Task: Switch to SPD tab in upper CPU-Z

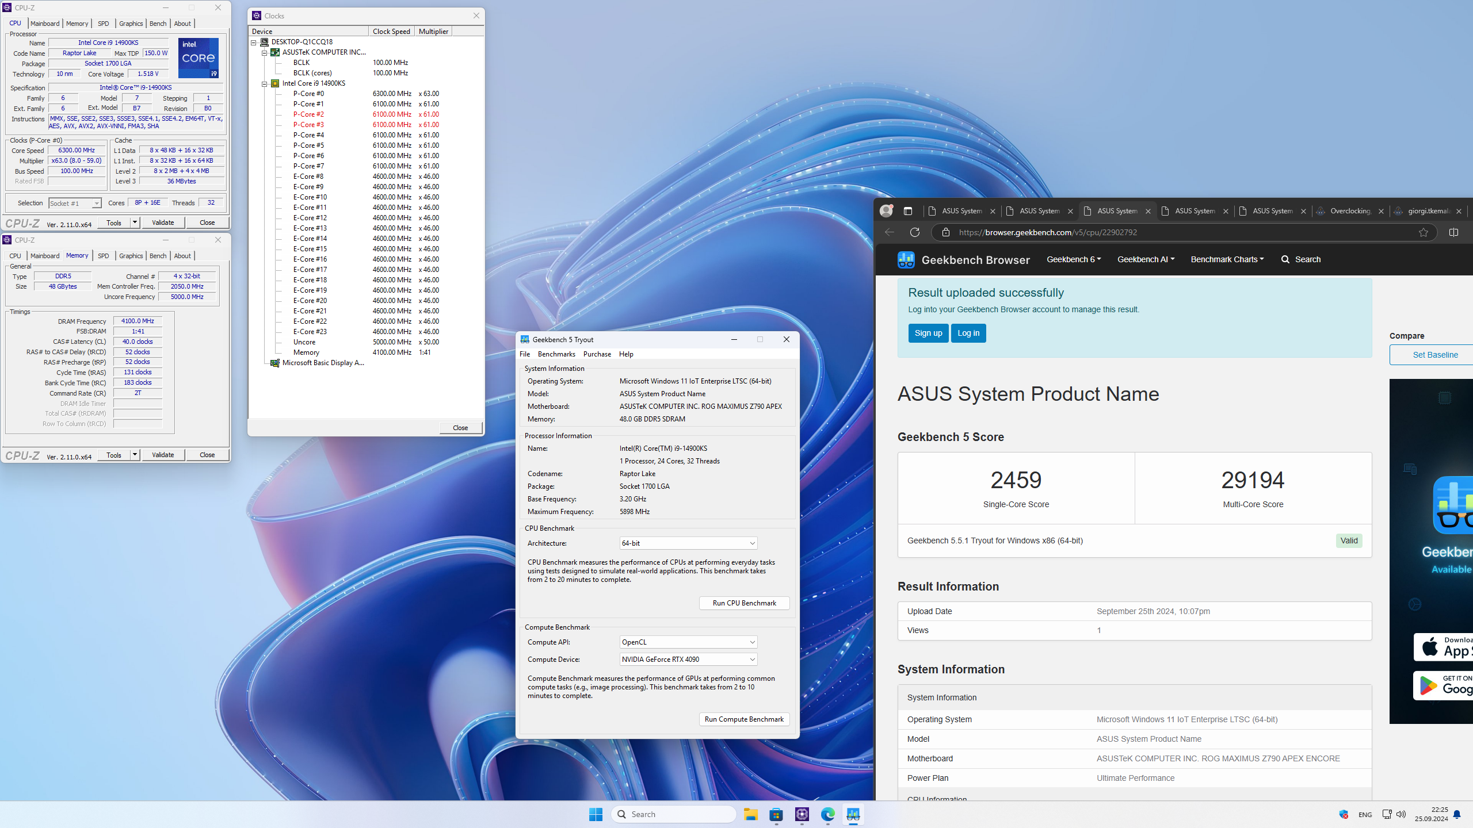Action: tap(104, 24)
